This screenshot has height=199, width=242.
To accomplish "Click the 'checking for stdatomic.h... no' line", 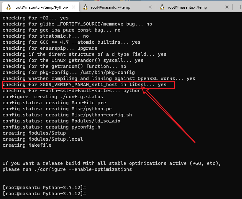I will point(45,36).
